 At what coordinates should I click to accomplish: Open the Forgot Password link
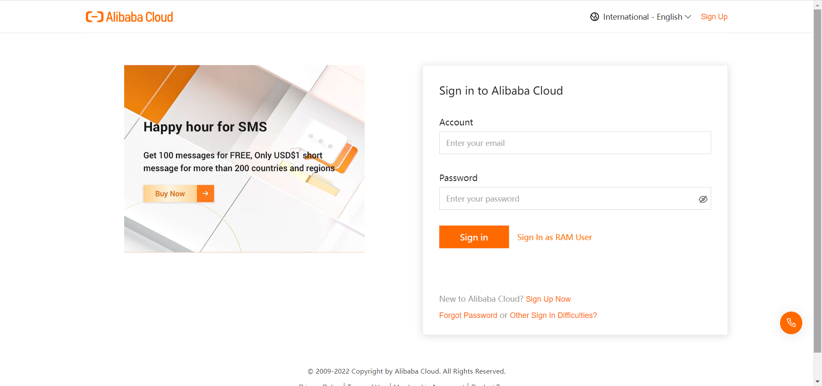click(x=468, y=315)
